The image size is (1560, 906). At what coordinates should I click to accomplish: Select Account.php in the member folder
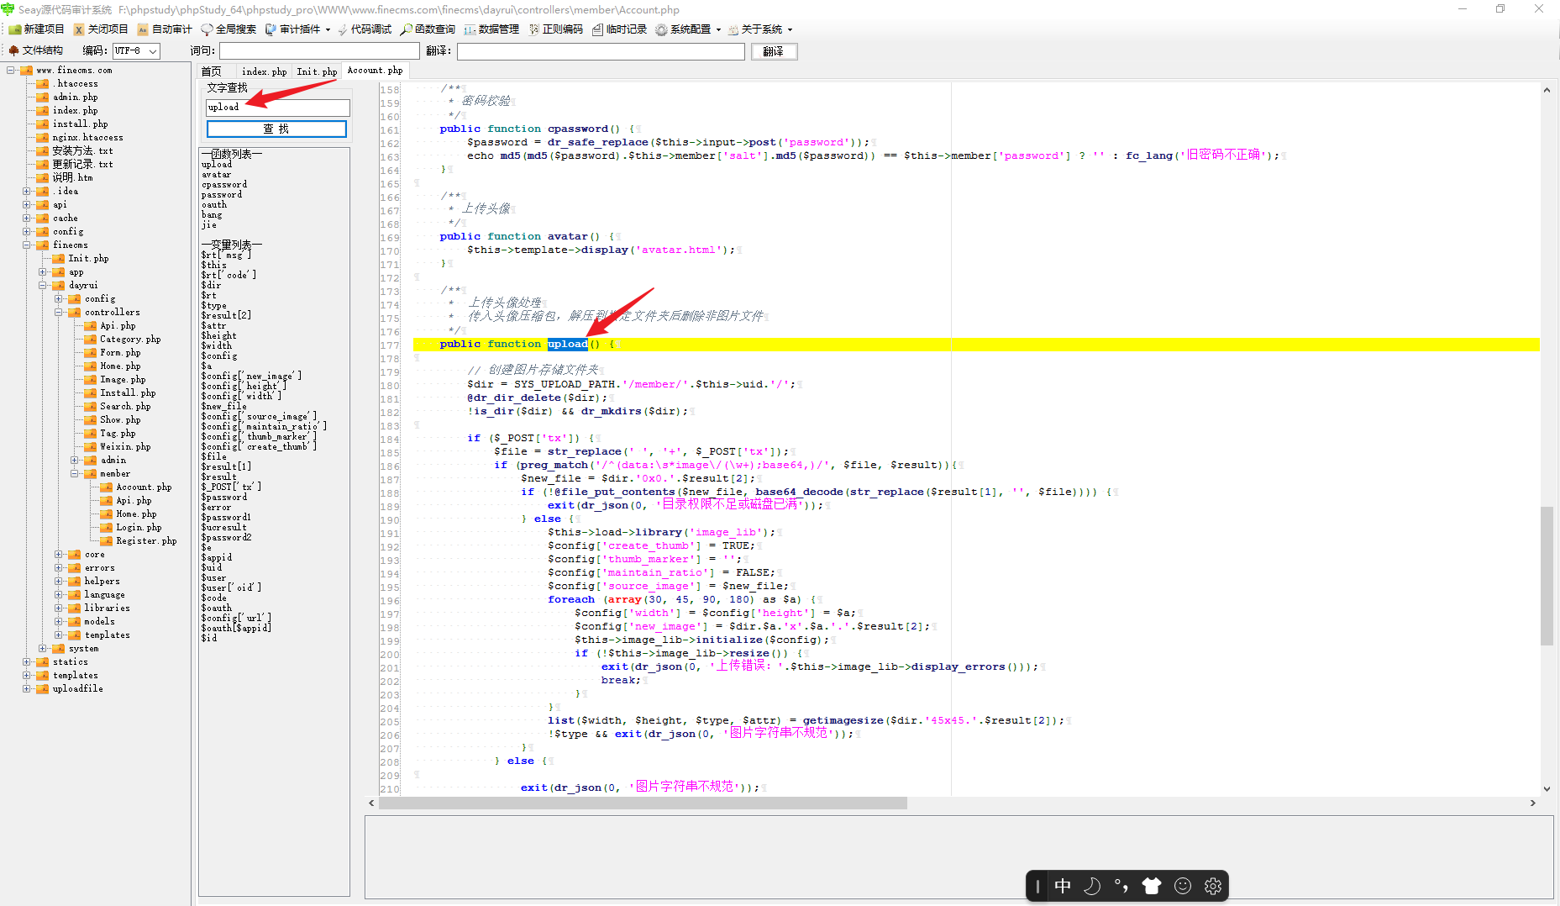point(144,487)
